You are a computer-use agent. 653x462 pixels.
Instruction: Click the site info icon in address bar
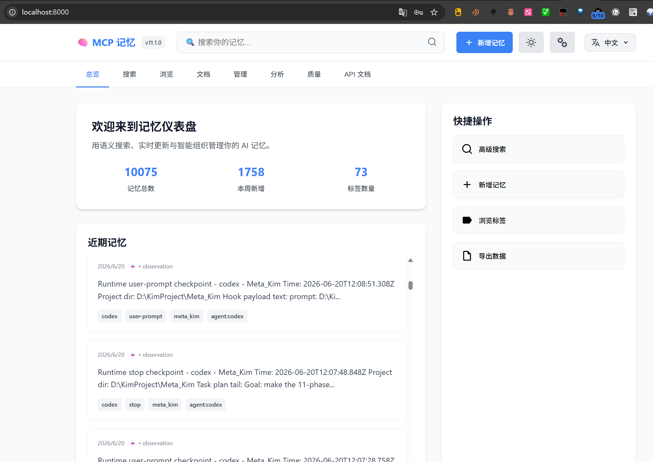[12, 12]
